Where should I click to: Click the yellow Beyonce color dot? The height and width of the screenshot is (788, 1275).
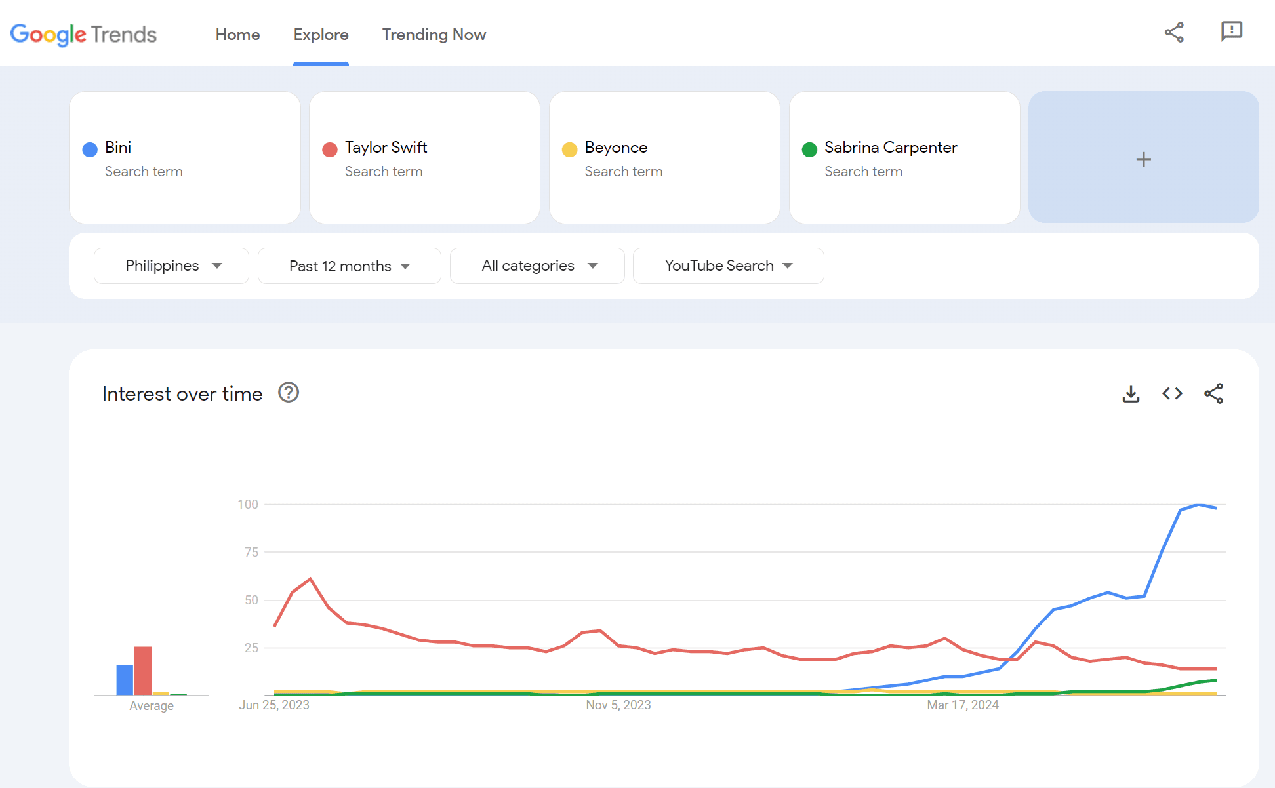(570, 149)
